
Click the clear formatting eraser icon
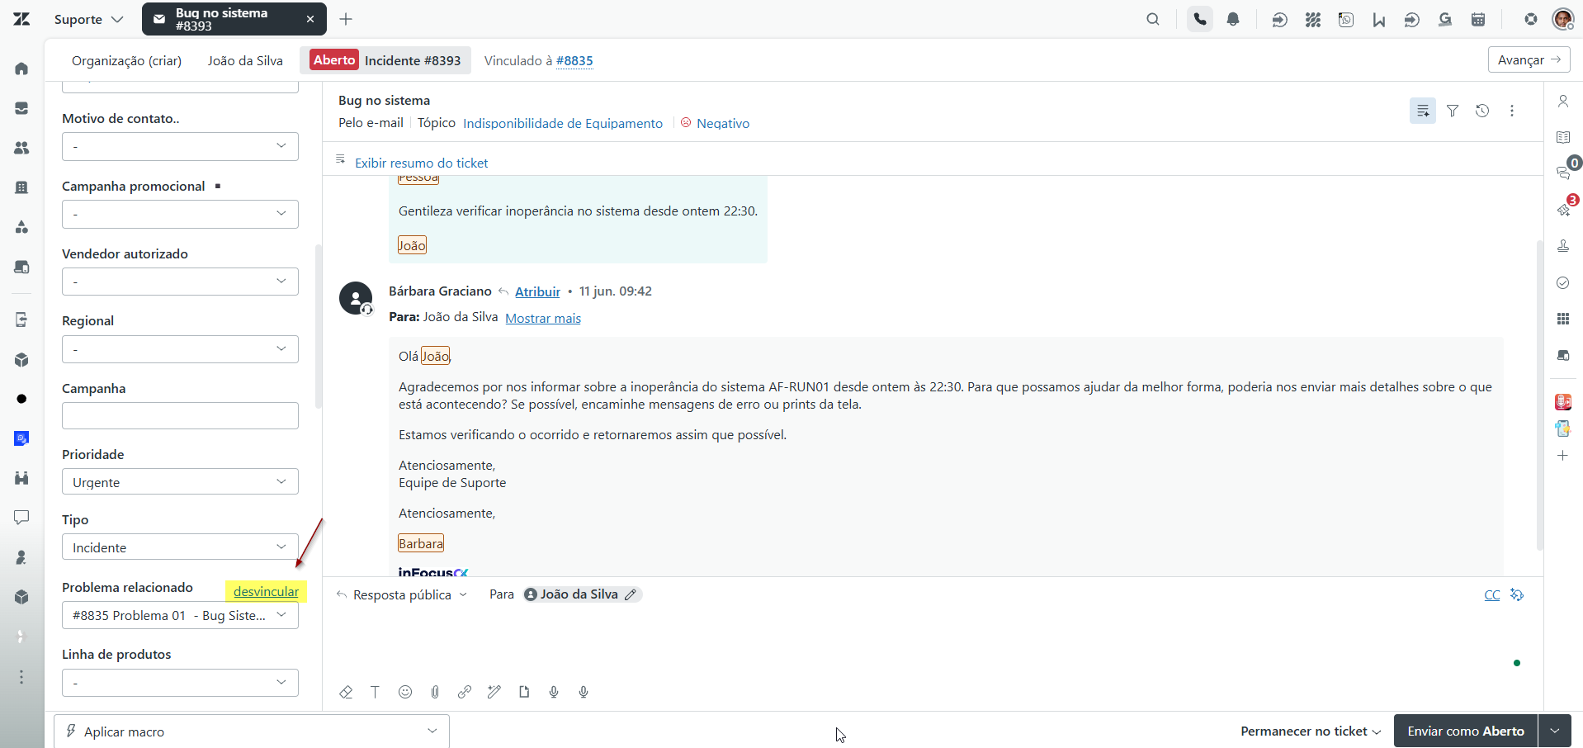[346, 692]
